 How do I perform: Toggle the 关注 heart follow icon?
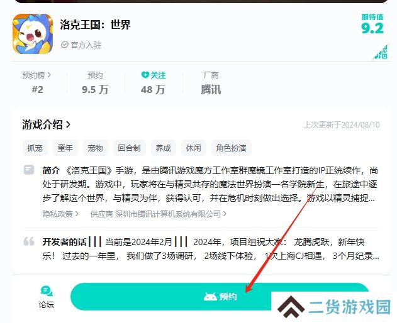[x=145, y=75]
